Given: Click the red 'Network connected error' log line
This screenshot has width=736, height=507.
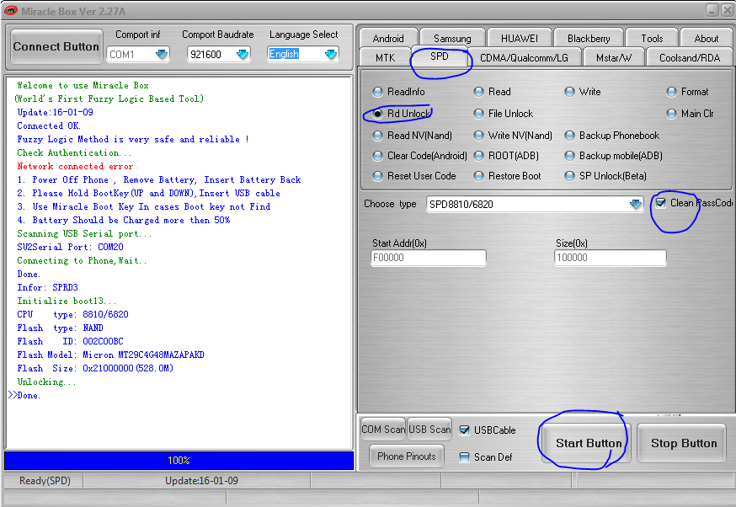Looking at the screenshot, I should 75,166.
